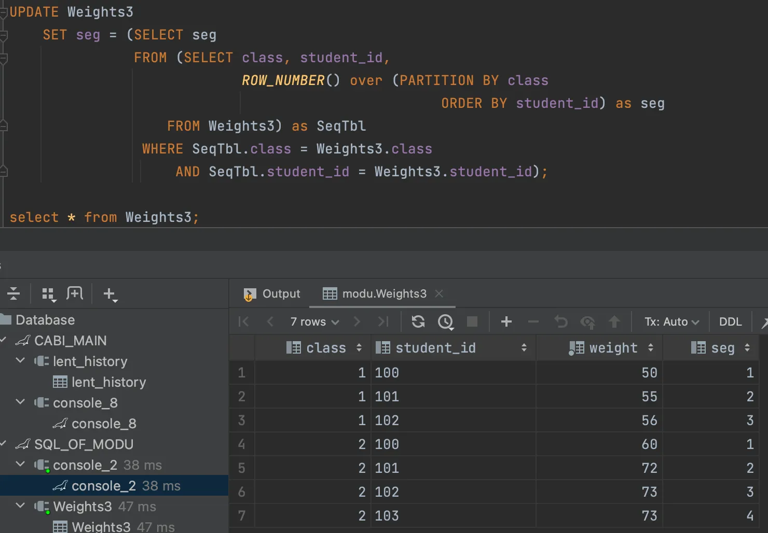Close the modu.Weights3 result tab

[x=439, y=293]
